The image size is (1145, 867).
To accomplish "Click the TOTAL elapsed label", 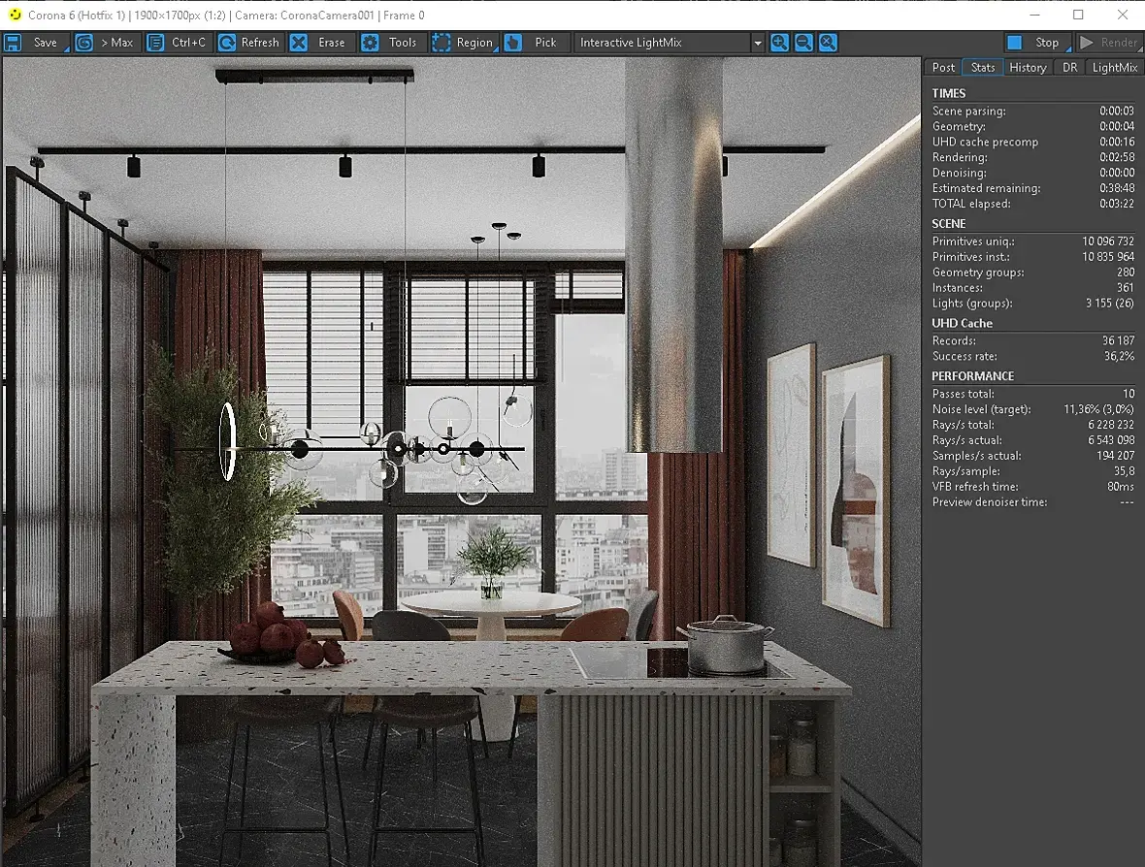I will [x=971, y=204].
